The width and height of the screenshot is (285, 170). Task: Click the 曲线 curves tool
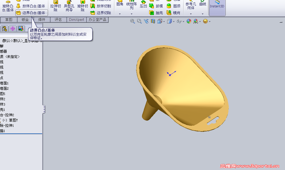(x=202, y=4)
